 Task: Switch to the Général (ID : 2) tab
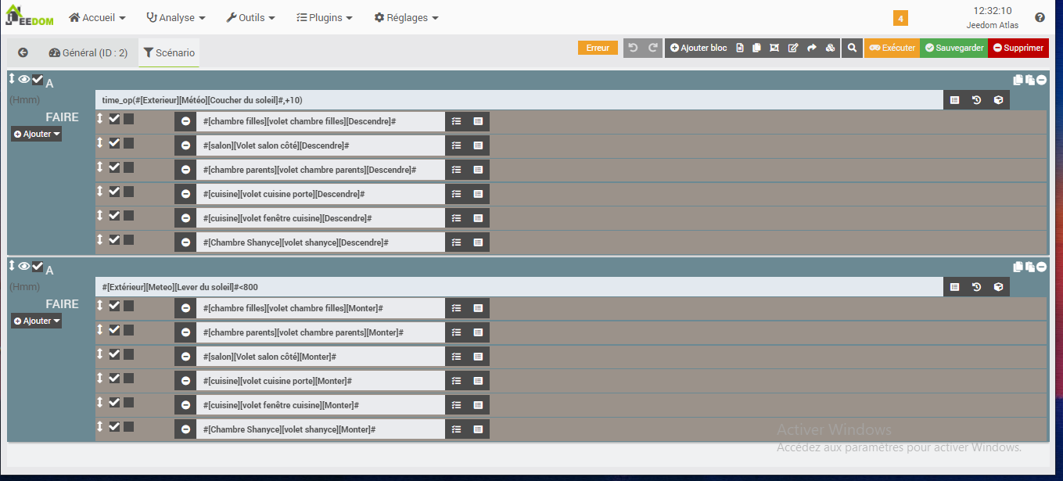(x=88, y=52)
